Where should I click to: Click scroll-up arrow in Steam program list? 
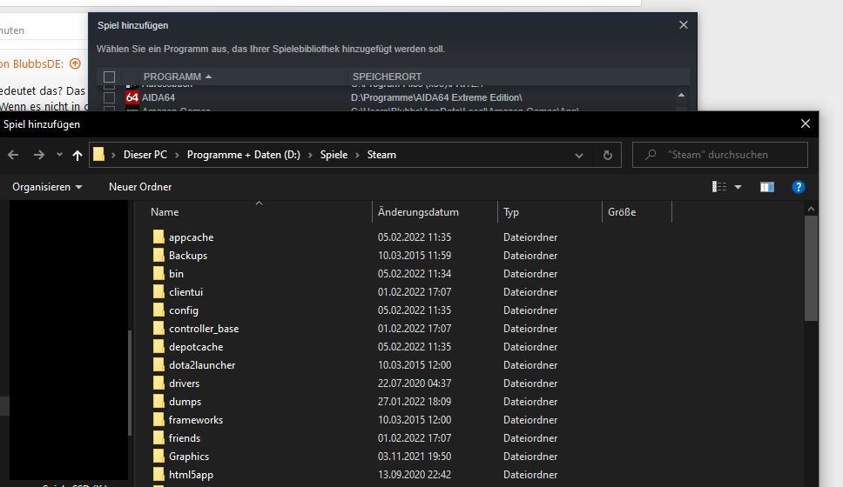coord(681,95)
